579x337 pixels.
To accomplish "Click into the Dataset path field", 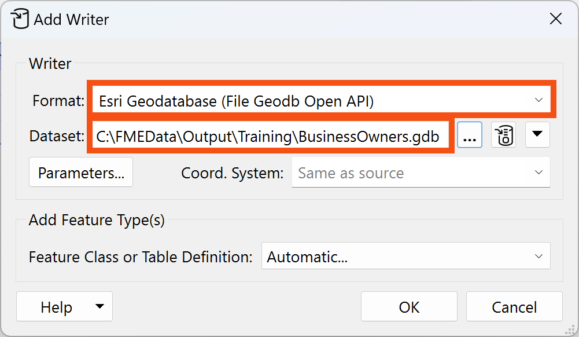I will (269, 137).
